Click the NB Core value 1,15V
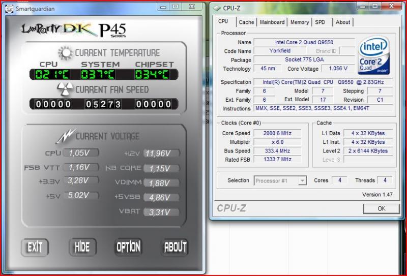Viewport: 407px width, 276px height. pos(161,168)
